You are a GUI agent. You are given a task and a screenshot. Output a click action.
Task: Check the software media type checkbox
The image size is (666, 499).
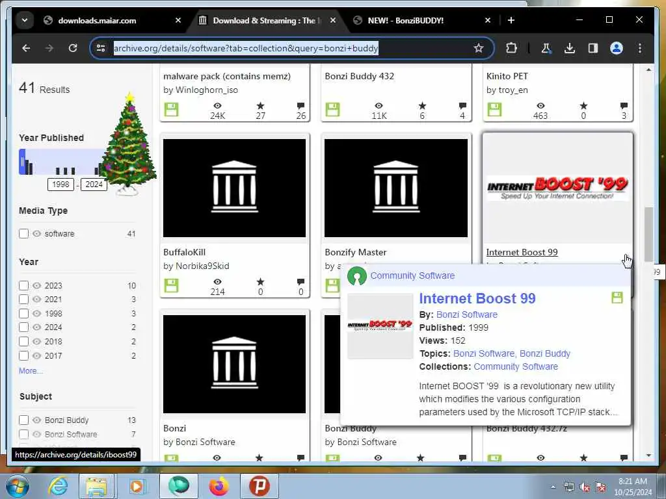tap(24, 233)
